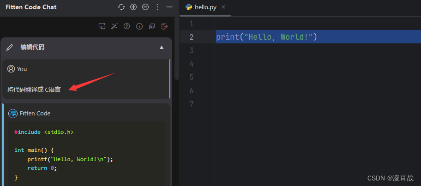Click the pencil icon beside 编辑代码
Image resolution: width=421 pixels, height=186 pixels.
(9, 48)
